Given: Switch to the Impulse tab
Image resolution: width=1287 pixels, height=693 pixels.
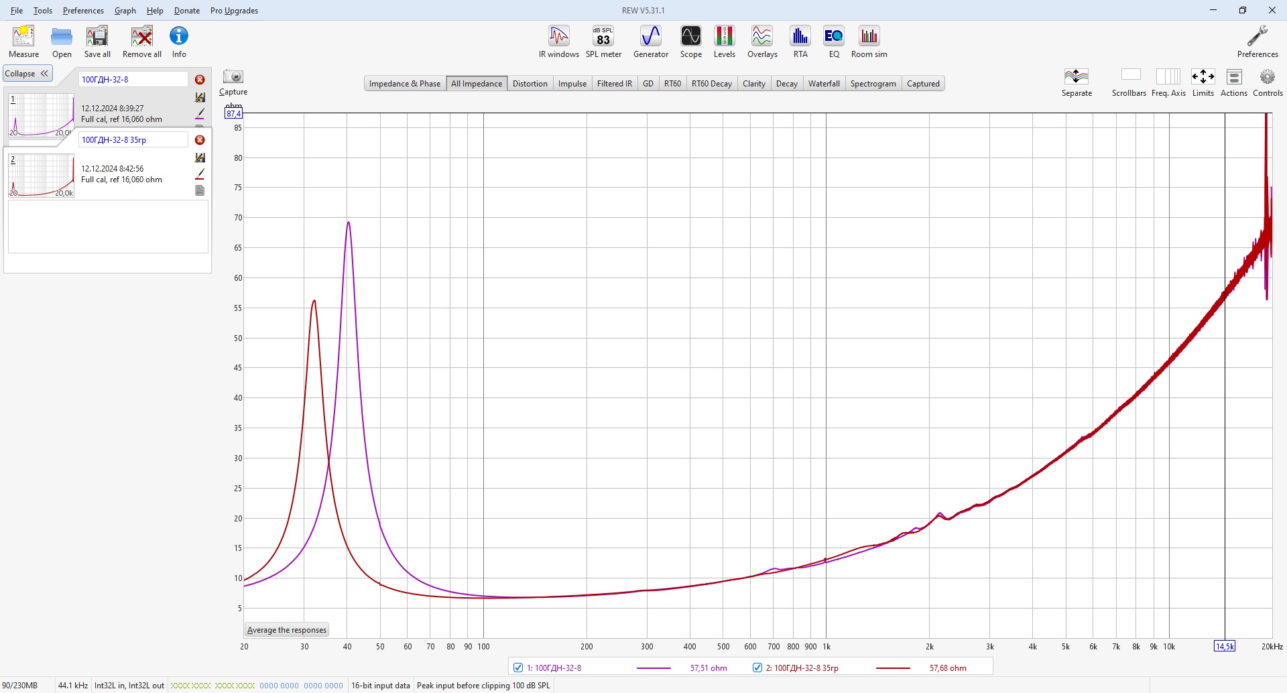Looking at the screenshot, I should point(572,84).
